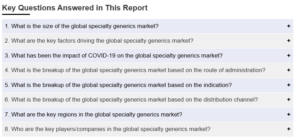
Task: Expand the market size question plus icon
Action: pos(289,26)
